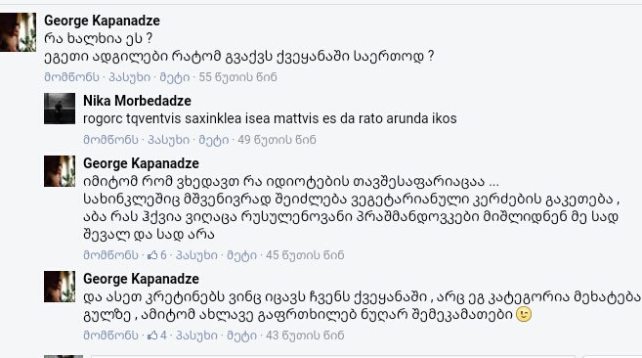Open მეტი menu on Nika's reply

point(214,140)
